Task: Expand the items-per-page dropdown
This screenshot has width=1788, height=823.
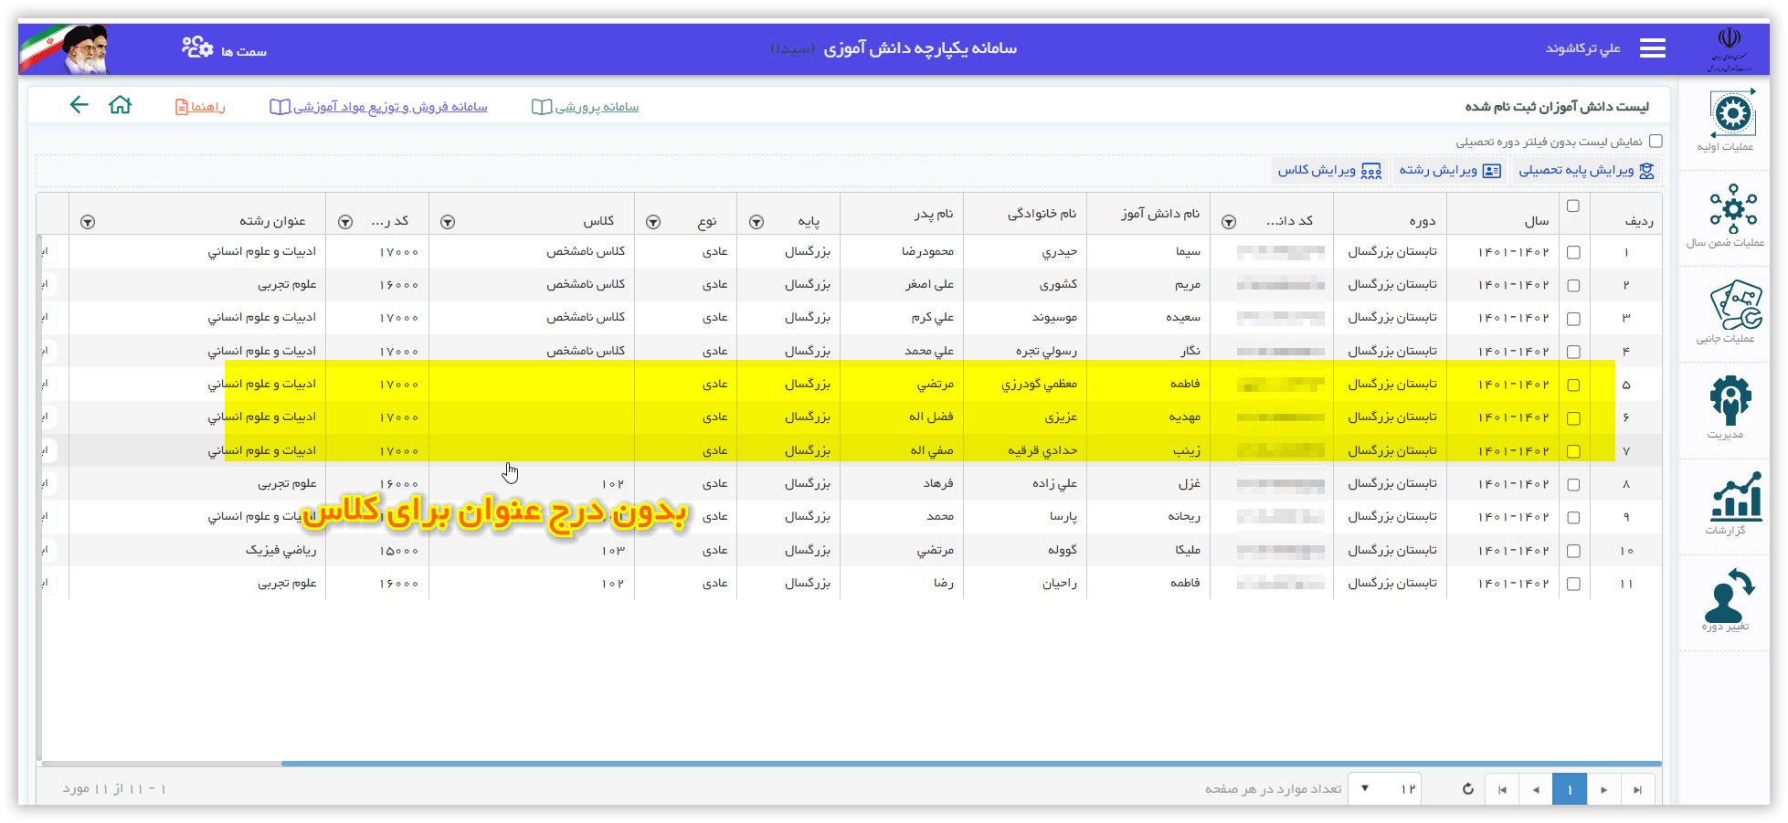Action: pyautogui.click(x=1365, y=788)
